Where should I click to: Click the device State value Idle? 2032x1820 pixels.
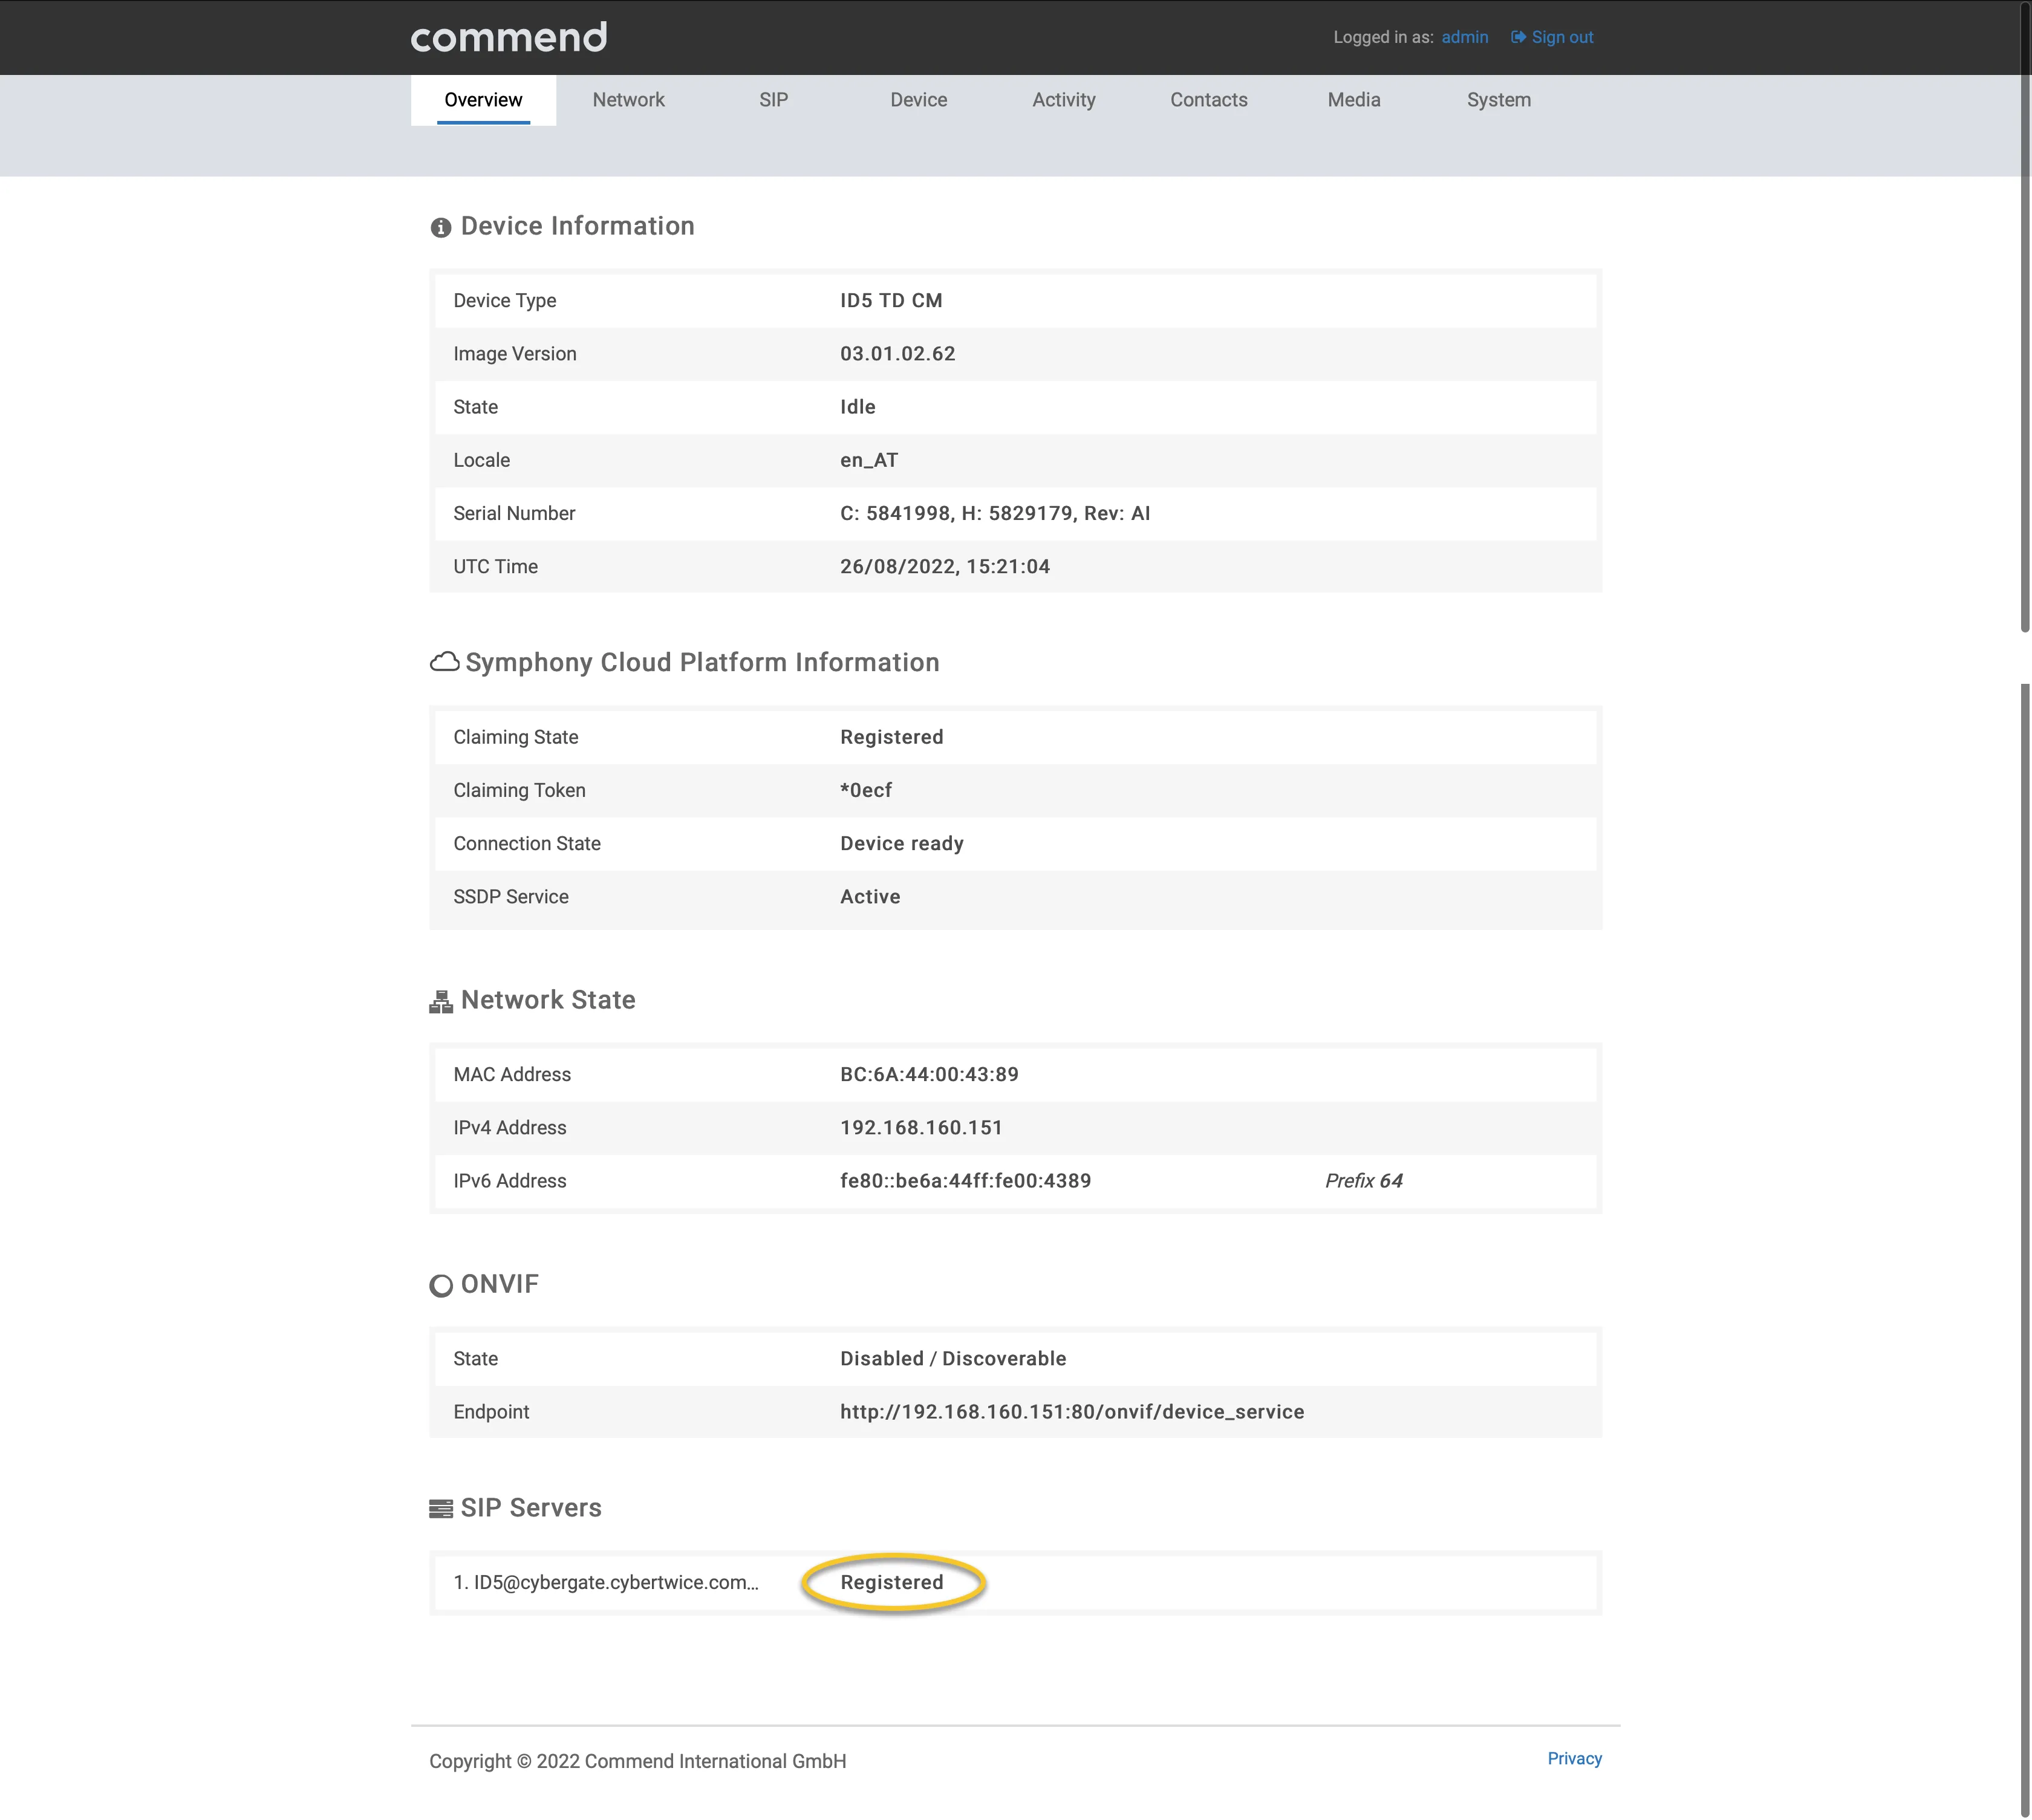857,407
